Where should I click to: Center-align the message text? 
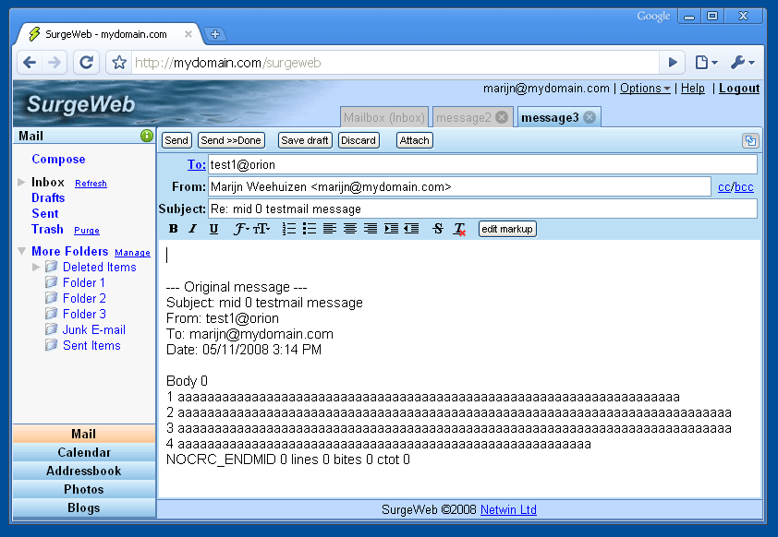point(350,229)
